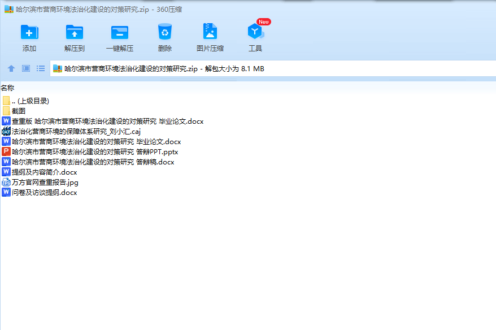The width and height of the screenshot is (496, 330).
Task: Select 哈尔滨市营商环境法治化建设的对策研究 毕业论文.docx without 查重版
Action: click(x=92, y=141)
